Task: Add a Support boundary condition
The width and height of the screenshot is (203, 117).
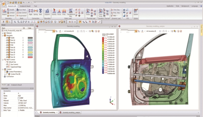Action: point(47,12)
